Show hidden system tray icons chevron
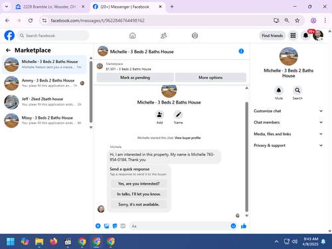Screen dimensions: 332x249 pos(276,242)
